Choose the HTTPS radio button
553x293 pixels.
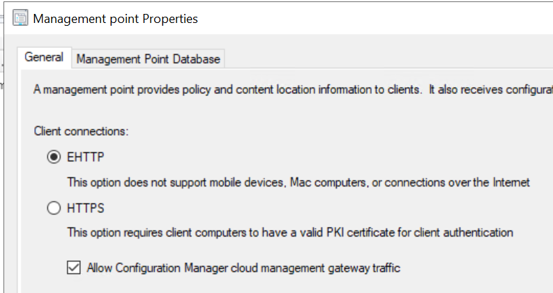54,207
